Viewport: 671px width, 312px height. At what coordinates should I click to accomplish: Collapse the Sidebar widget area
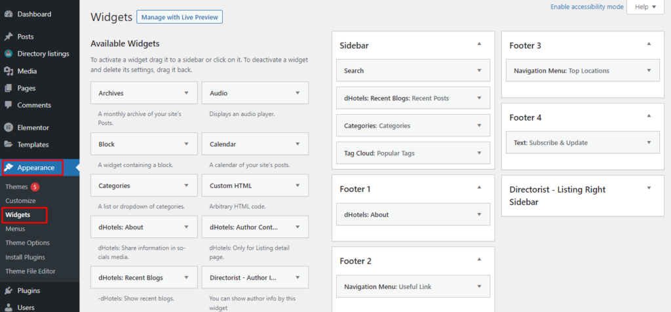coord(479,44)
